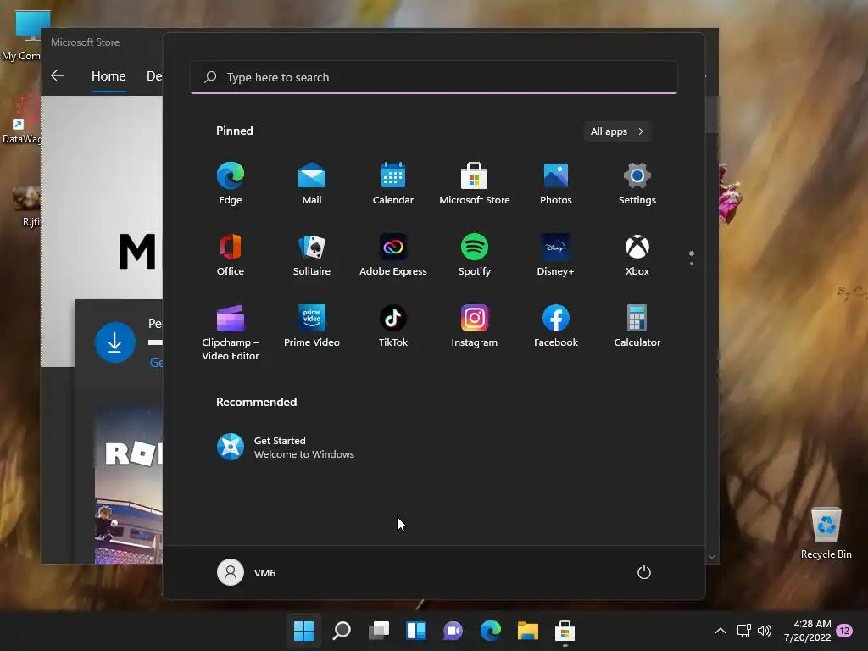The width and height of the screenshot is (868, 651).
Task: Expand the All apps list
Action: 617,131
